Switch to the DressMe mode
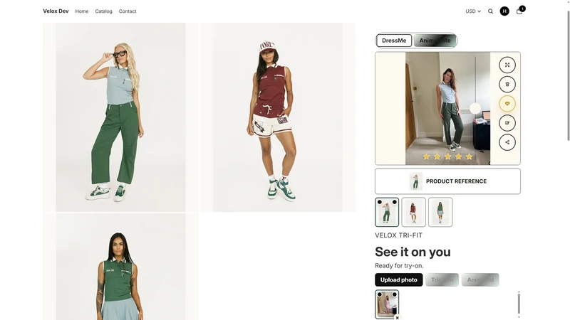This screenshot has width=570, height=320. pos(394,41)
